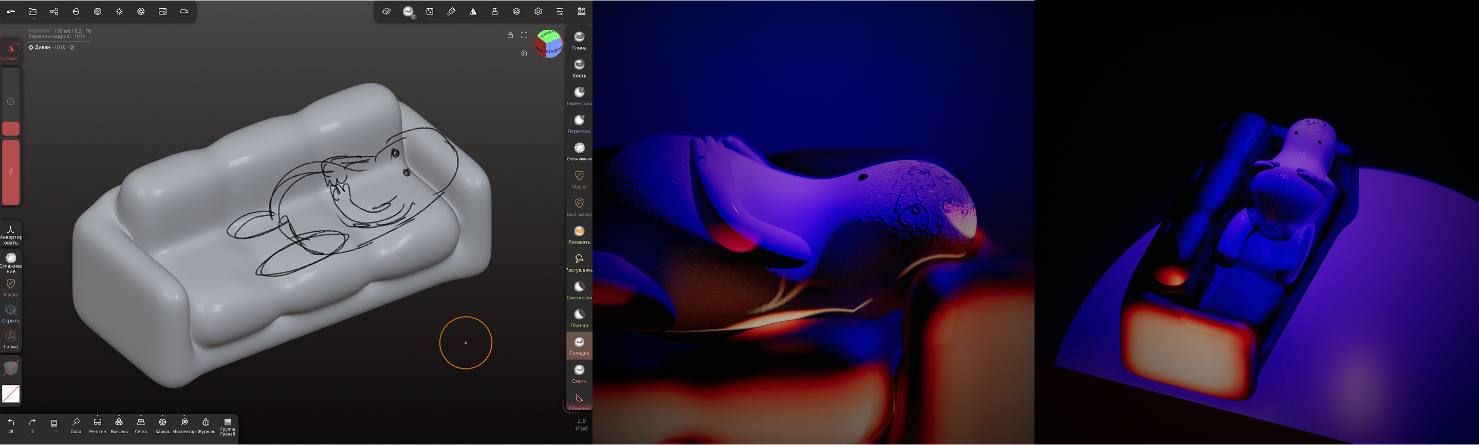
Task: Adjust the red brush intensity slider
Action: [11, 172]
